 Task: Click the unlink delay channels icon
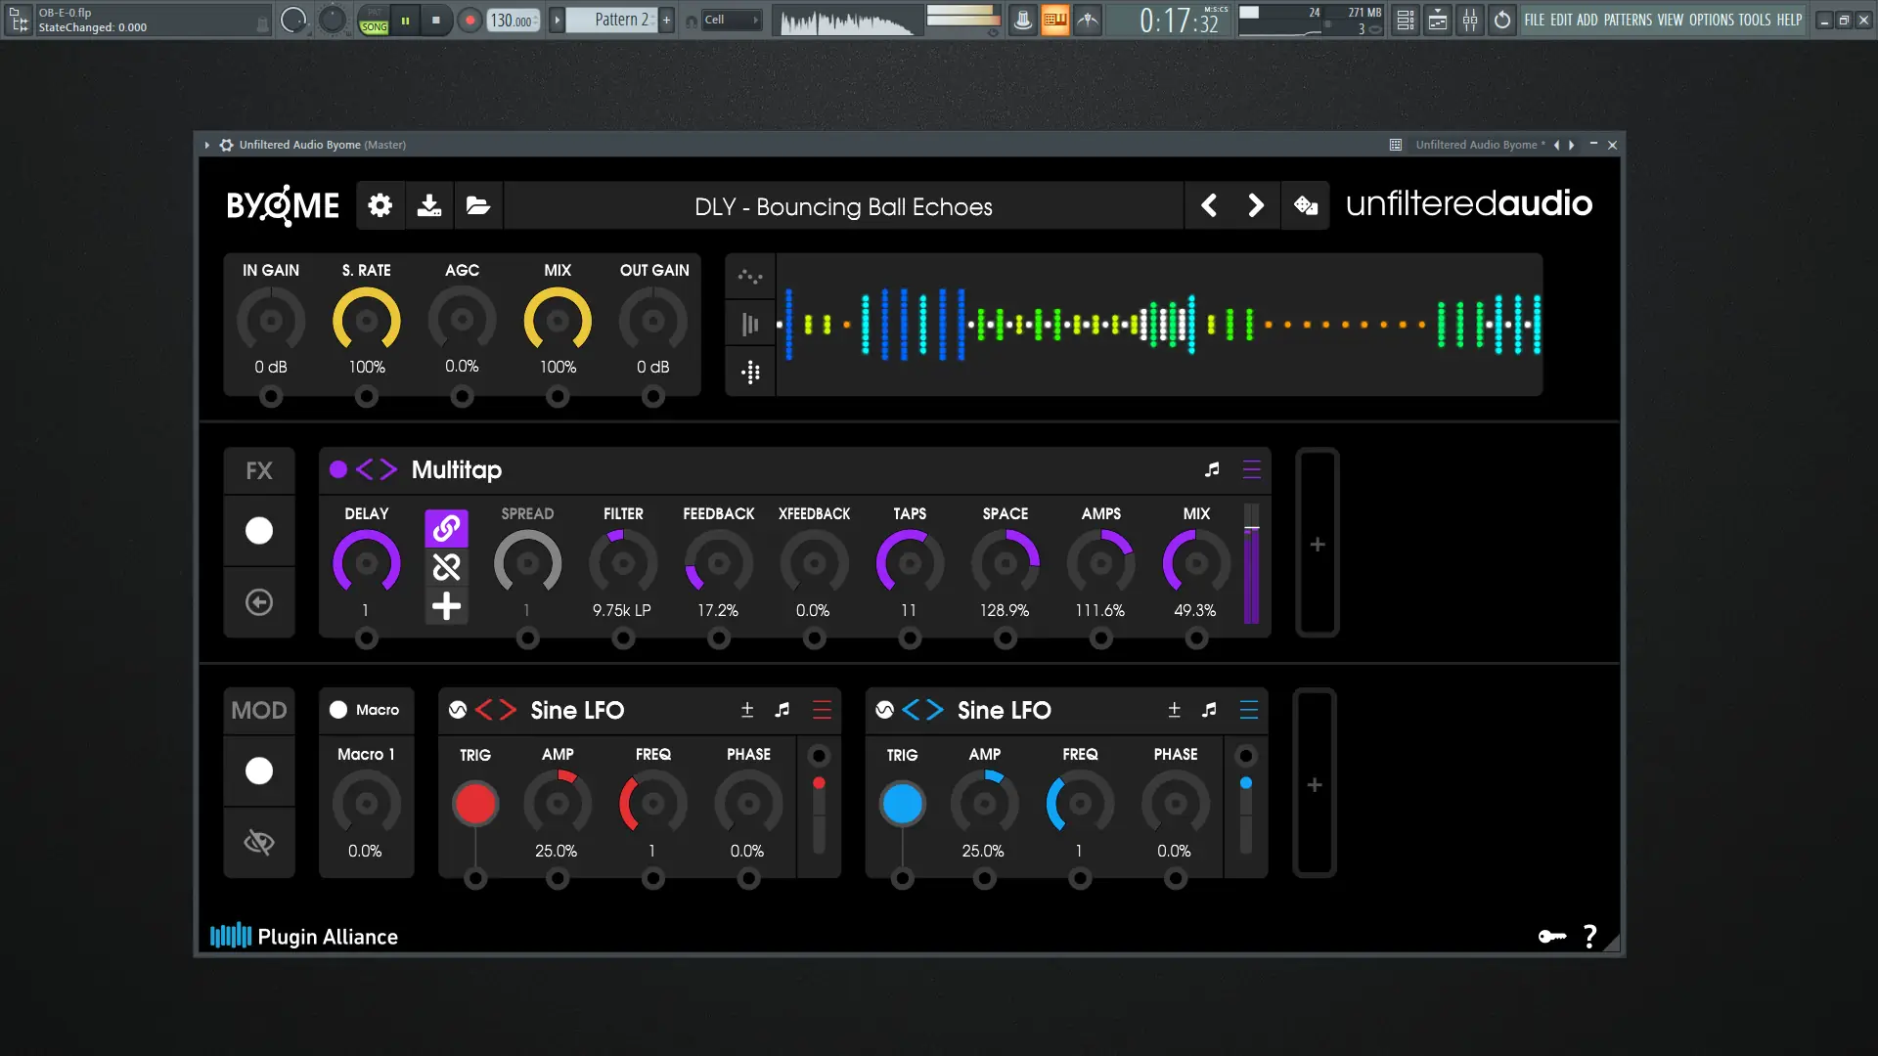(446, 567)
